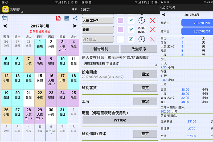Select March 4 晚班 calendar cell
213x142 pixels.
coord(73,47)
